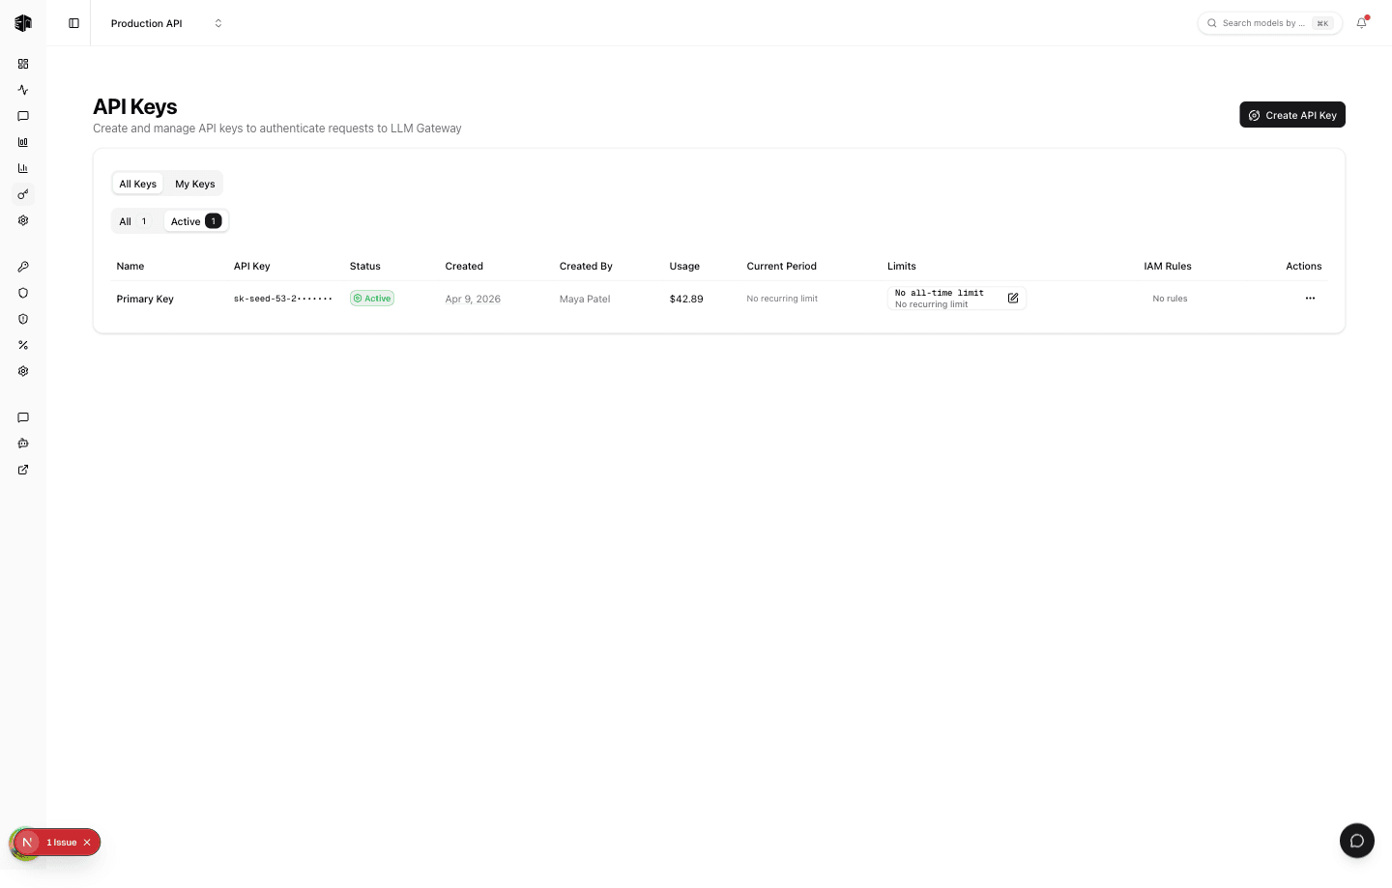This screenshot has height=888, width=1392.
Task: Dismiss the 1 Issue badge
Action: pos(87,843)
